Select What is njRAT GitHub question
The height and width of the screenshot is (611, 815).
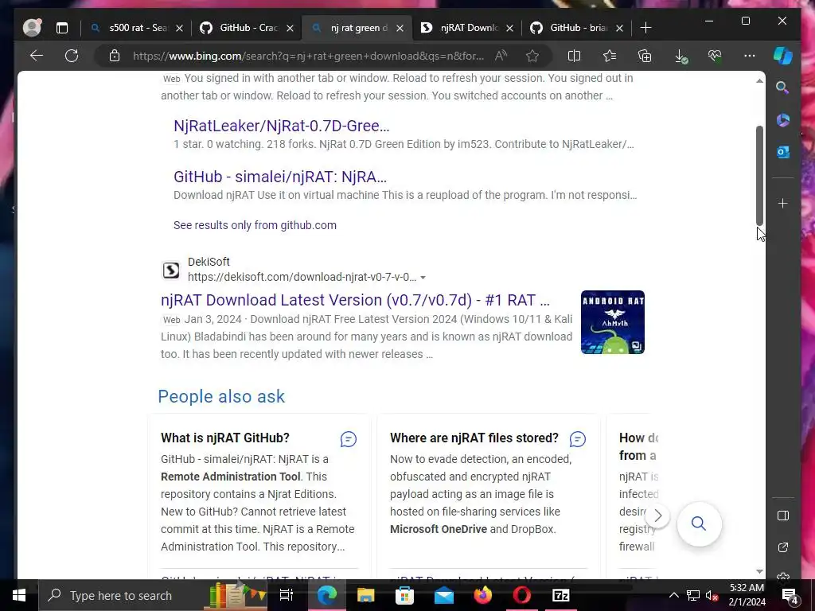click(x=225, y=438)
